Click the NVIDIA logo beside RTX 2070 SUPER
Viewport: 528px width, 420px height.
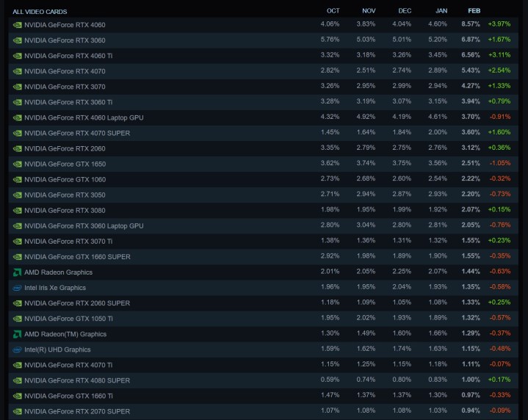click(17, 411)
